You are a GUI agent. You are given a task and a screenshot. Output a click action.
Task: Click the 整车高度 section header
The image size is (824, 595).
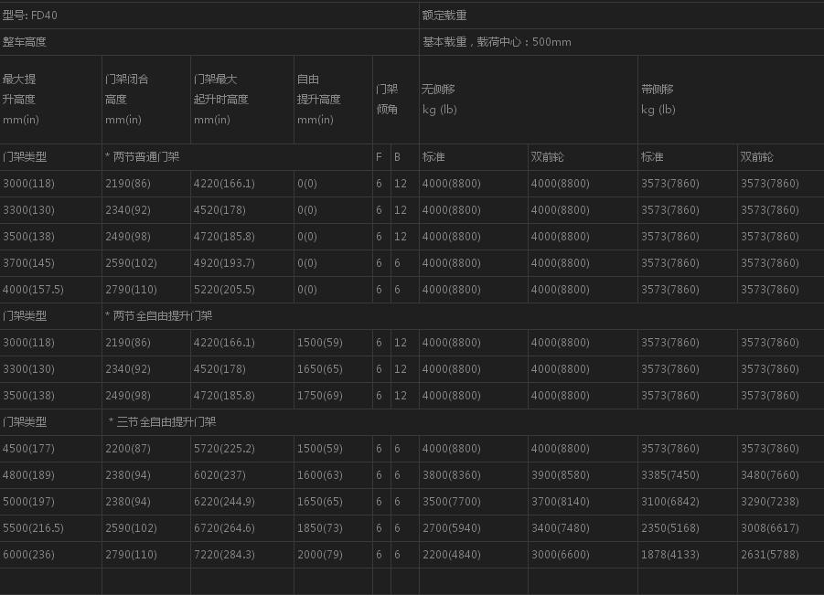pos(25,42)
